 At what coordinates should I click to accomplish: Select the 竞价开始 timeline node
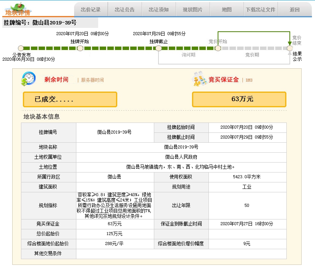click(x=218, y=48)
